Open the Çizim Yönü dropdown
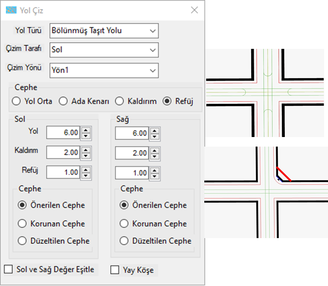328x286 pixels. tap(104, 70)
